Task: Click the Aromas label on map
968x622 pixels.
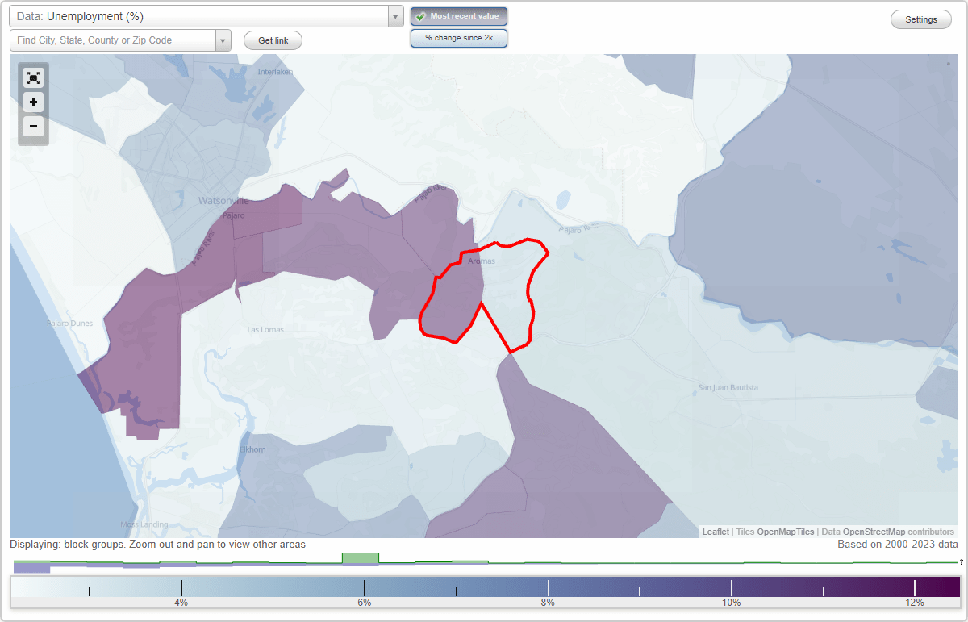Action: pyautogui.click(x=481, y=261)
